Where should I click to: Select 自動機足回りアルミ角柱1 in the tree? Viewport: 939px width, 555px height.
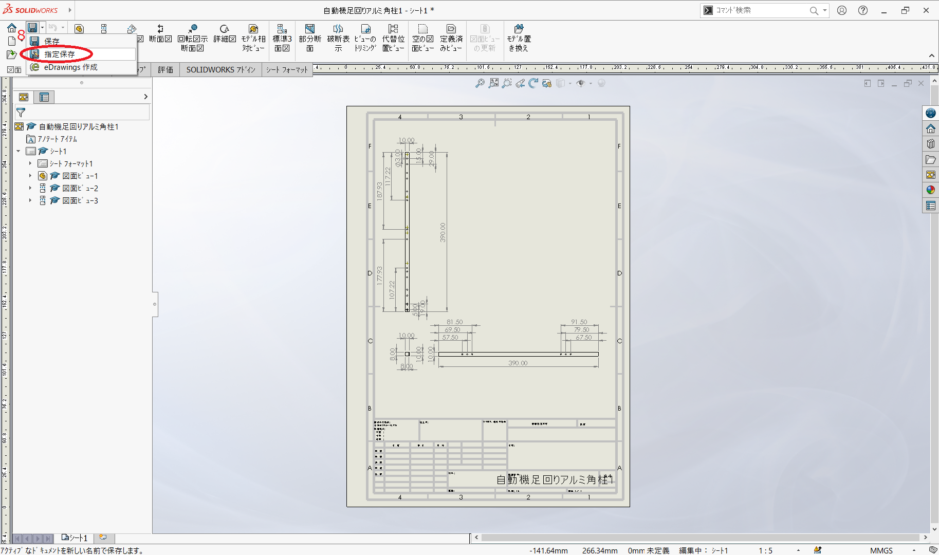(x=79, y=126)
